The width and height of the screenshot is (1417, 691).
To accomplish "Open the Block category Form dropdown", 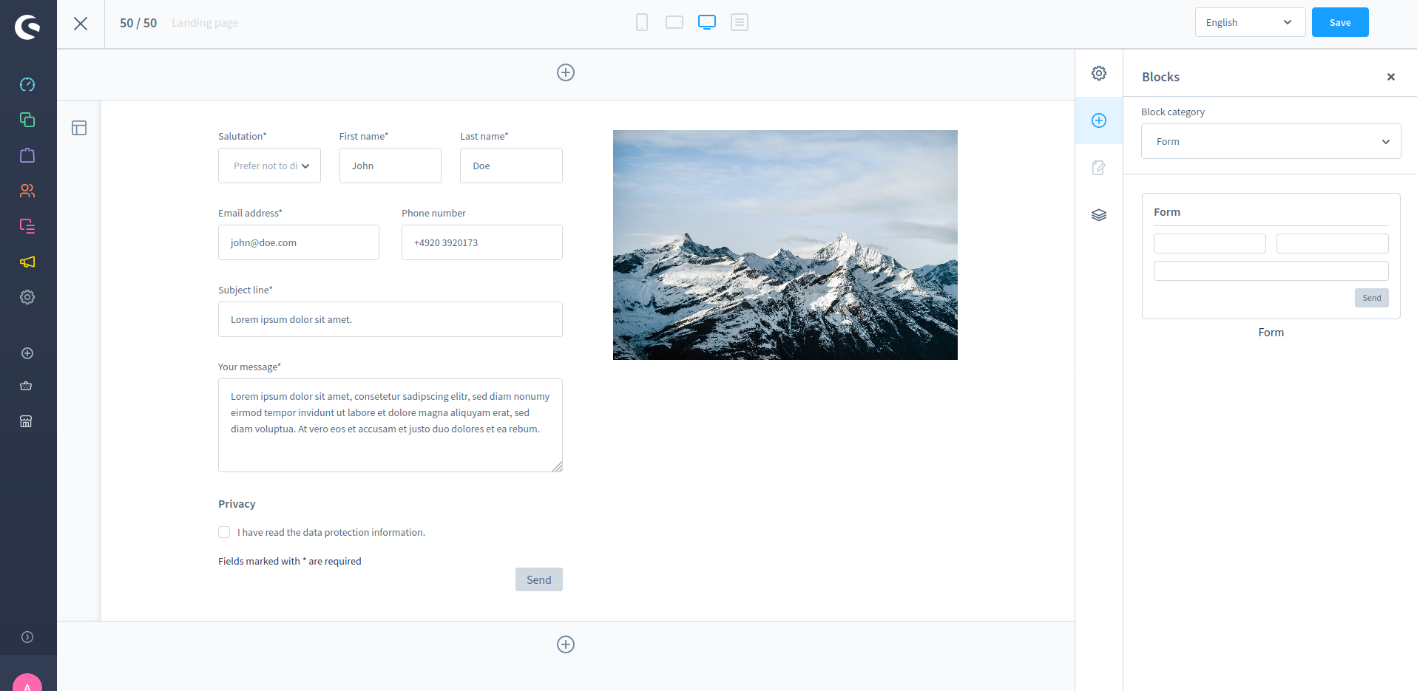I will point(1271,141).
